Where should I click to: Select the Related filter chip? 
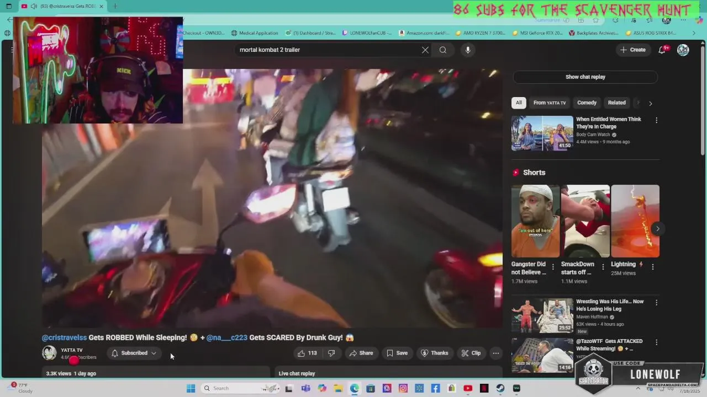click(x=616, y=103)
